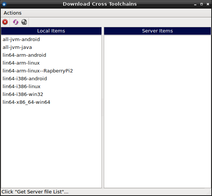Click the red Close icon in toolbar
This screenshot has width=212, height=196.
tap(5, 22)
